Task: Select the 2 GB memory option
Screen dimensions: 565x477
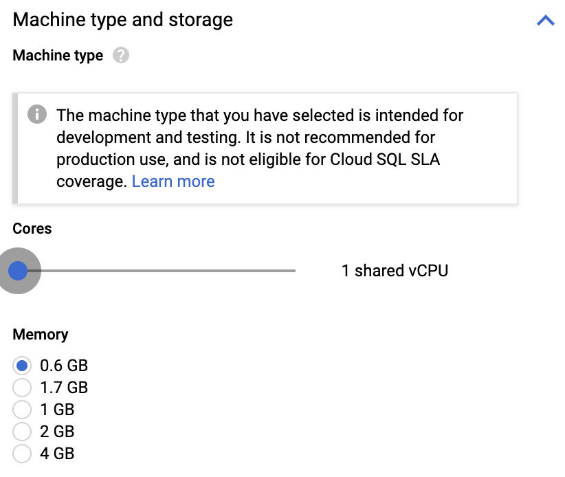Action: pos(22,432)
